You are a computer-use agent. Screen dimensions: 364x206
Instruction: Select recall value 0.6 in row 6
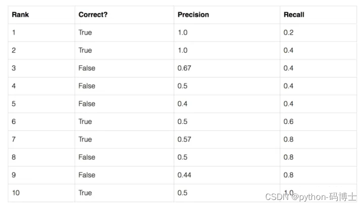[288, 121]
